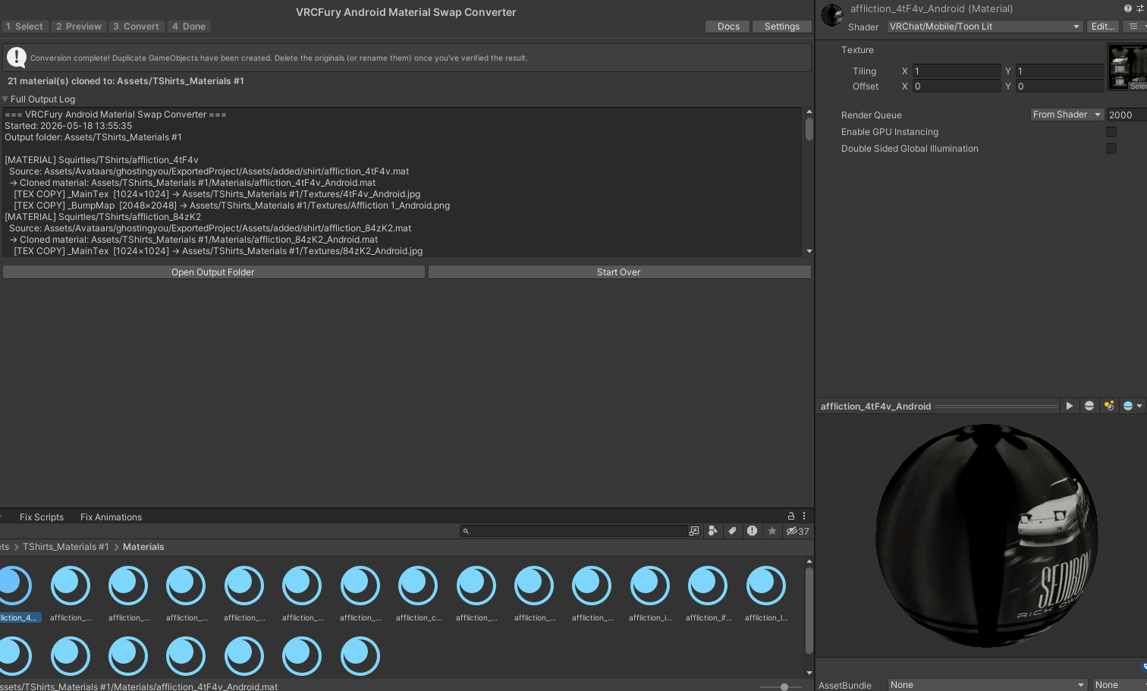Click Search by Label tag icon
Image resolution: width=1147 pixels, height=691 pixels.
[732, 531]
